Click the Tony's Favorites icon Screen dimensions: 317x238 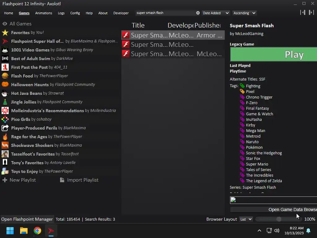tap(5, 162)
